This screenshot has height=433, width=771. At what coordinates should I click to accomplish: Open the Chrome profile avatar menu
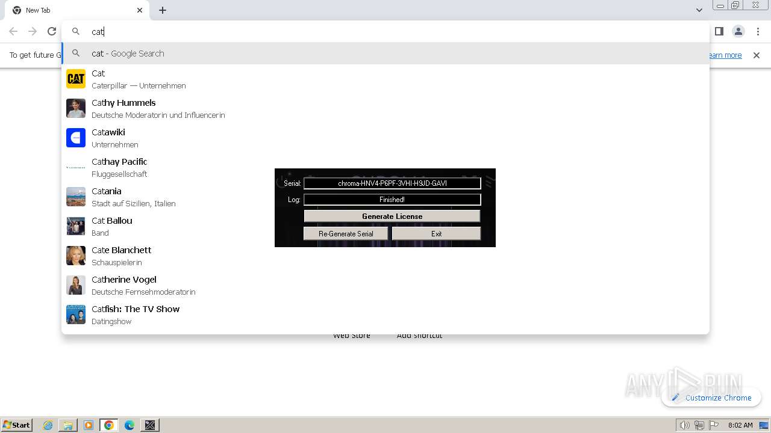point(738,31)
